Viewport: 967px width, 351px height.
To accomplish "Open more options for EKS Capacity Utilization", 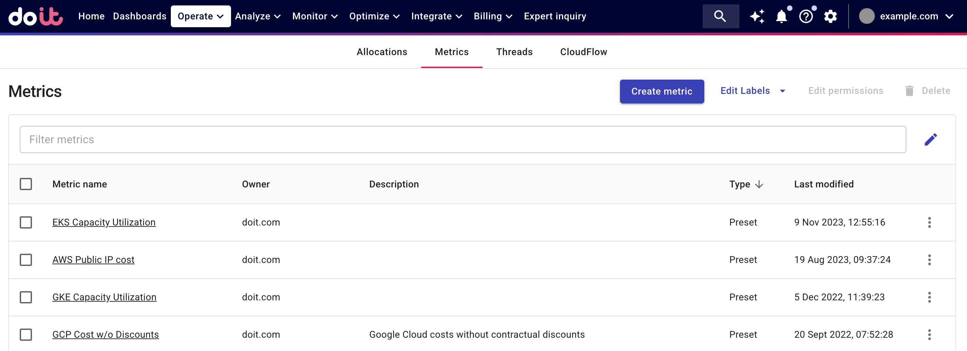I will pyautogui.click(x=929, y=222).
